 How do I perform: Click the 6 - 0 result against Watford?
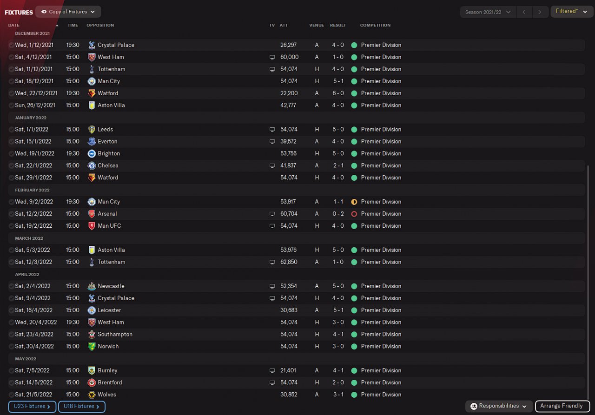[x=338, y=93]
